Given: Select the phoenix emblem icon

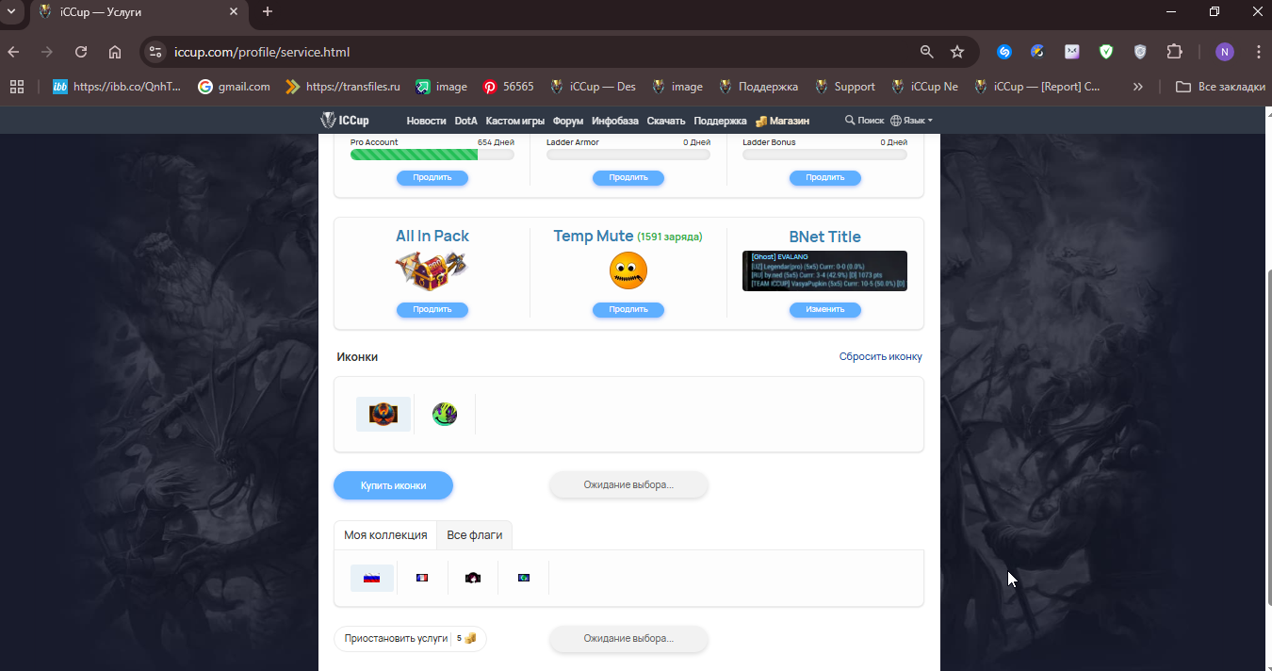Looking at the screenshot, I should pyautogui.click(x=383, y=414).
